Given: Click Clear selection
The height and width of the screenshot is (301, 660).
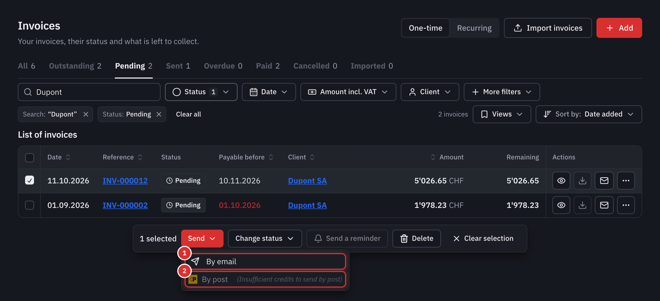Looking at the screenshot, I should (483, 239).
